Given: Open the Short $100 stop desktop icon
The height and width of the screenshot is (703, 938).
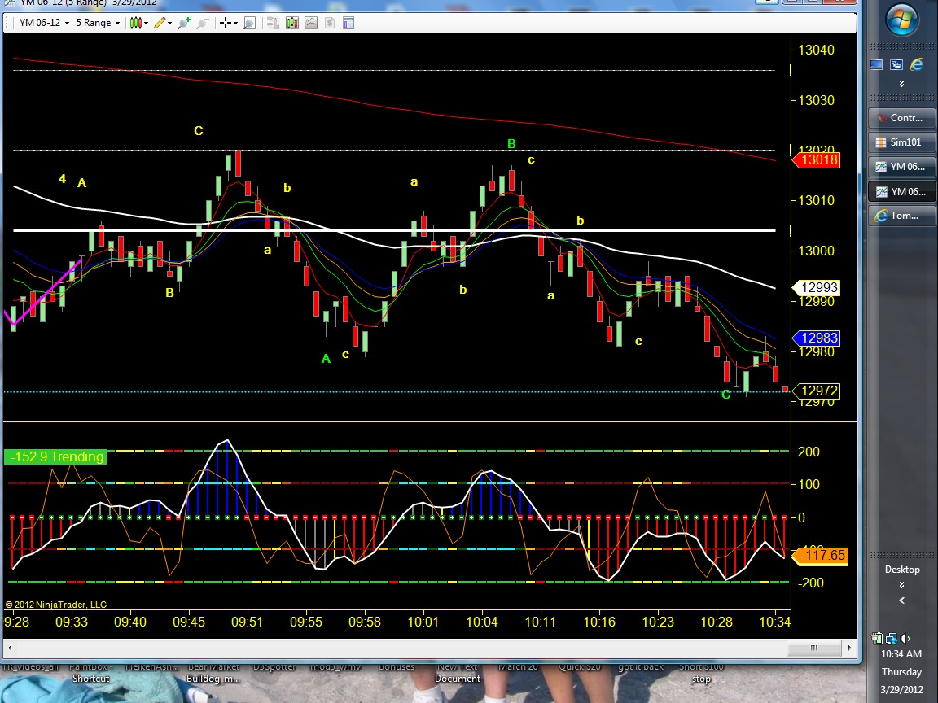Looking at the screenshot, I should click(x=701, y=673).
